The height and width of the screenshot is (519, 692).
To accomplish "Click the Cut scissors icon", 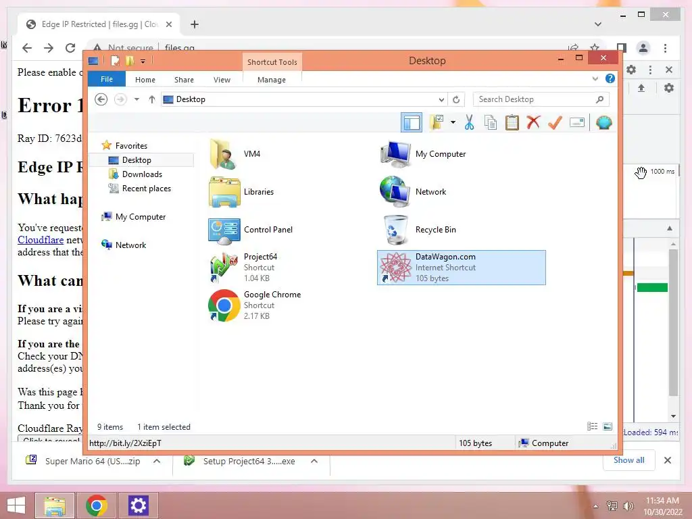I will [469, 122].
